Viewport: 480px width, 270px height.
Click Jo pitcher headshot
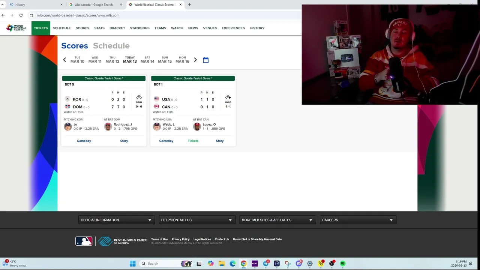tap(68, 126)
